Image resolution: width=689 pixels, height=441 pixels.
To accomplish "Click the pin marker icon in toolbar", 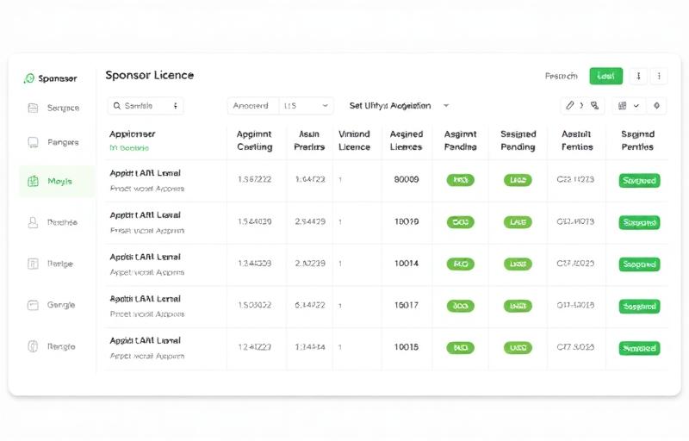I will click(x=656, y=105).
